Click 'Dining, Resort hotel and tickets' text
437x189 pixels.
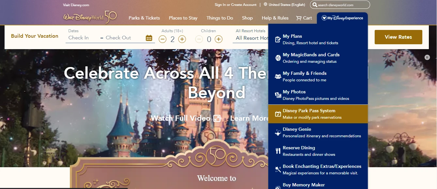pos(310,43)
